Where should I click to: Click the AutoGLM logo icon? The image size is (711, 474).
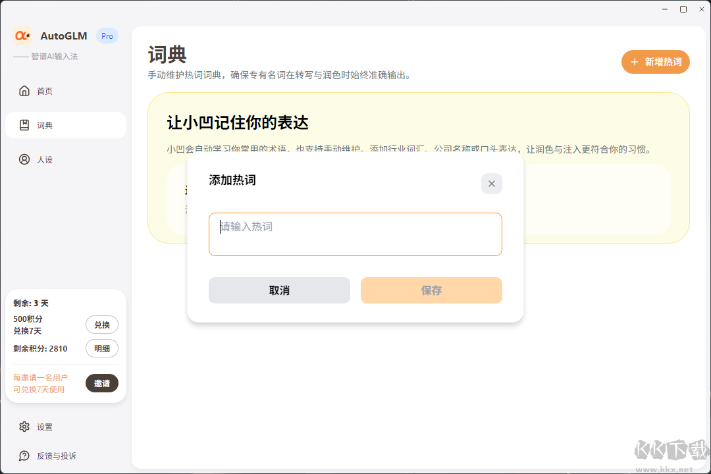tap(22, 36)
